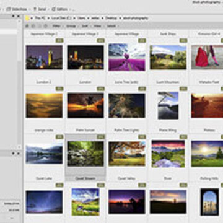Select the blue starry night sky thumbnail
223x223 pixels.
click(44, 202)
